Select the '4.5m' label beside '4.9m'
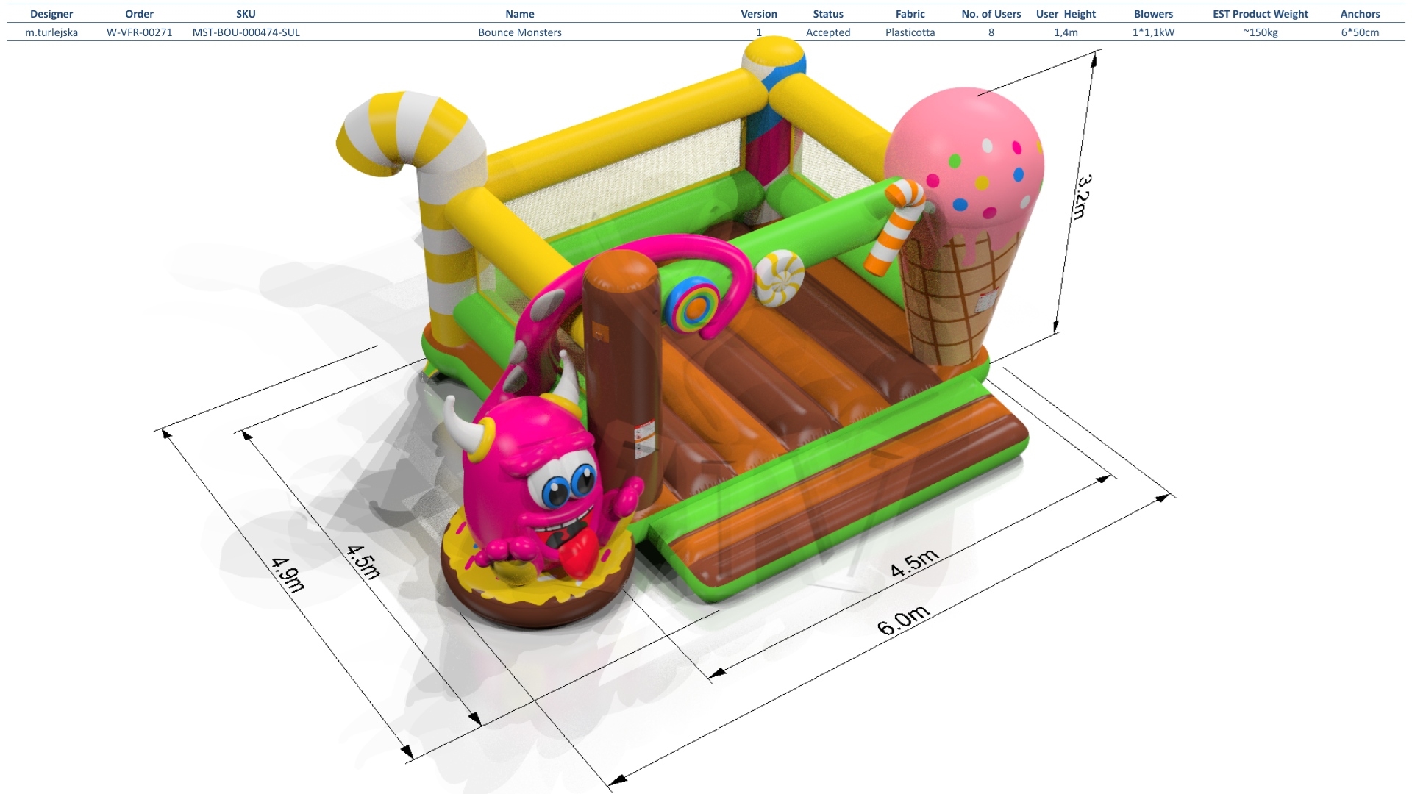The width and height of the screenshot is (1412, 794). [x=363, y=562]
